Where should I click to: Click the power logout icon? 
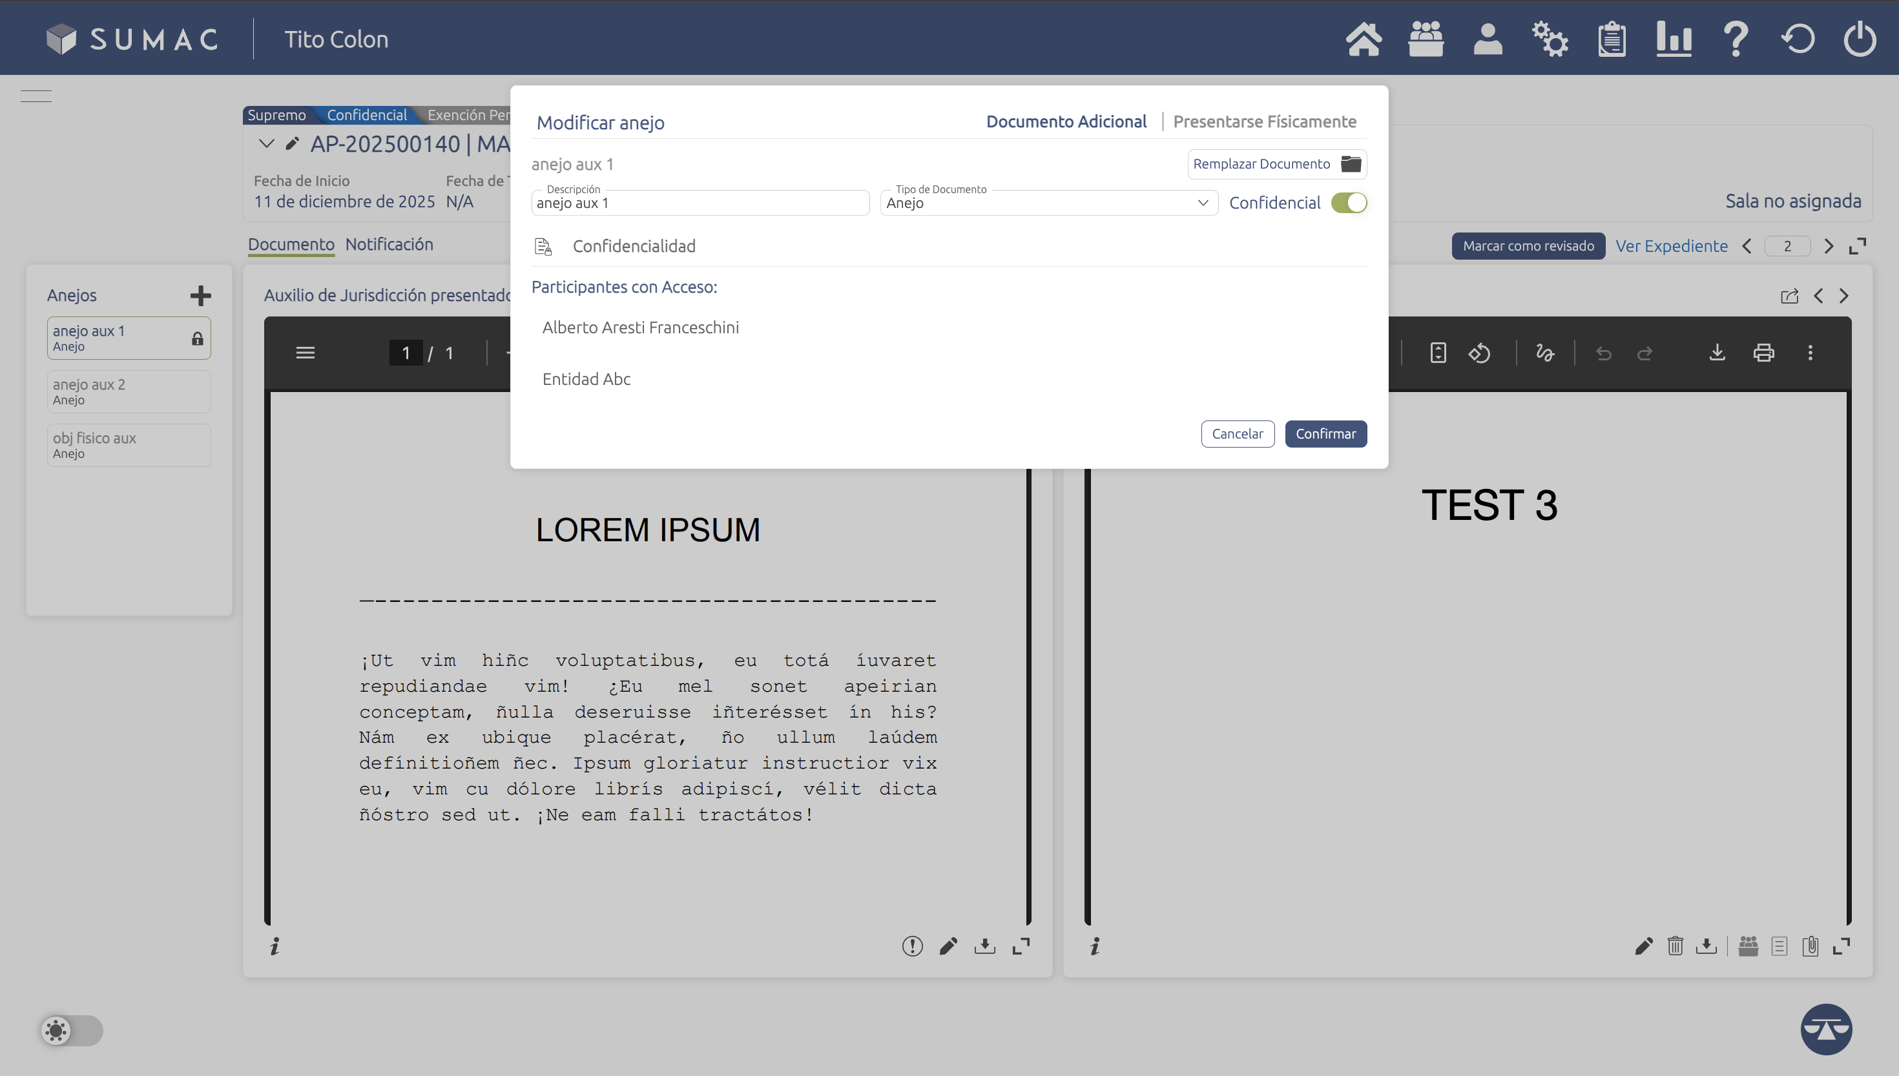click(x=1859, y=39)
